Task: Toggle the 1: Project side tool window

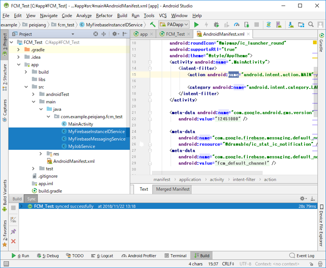Action: [4, 45]
